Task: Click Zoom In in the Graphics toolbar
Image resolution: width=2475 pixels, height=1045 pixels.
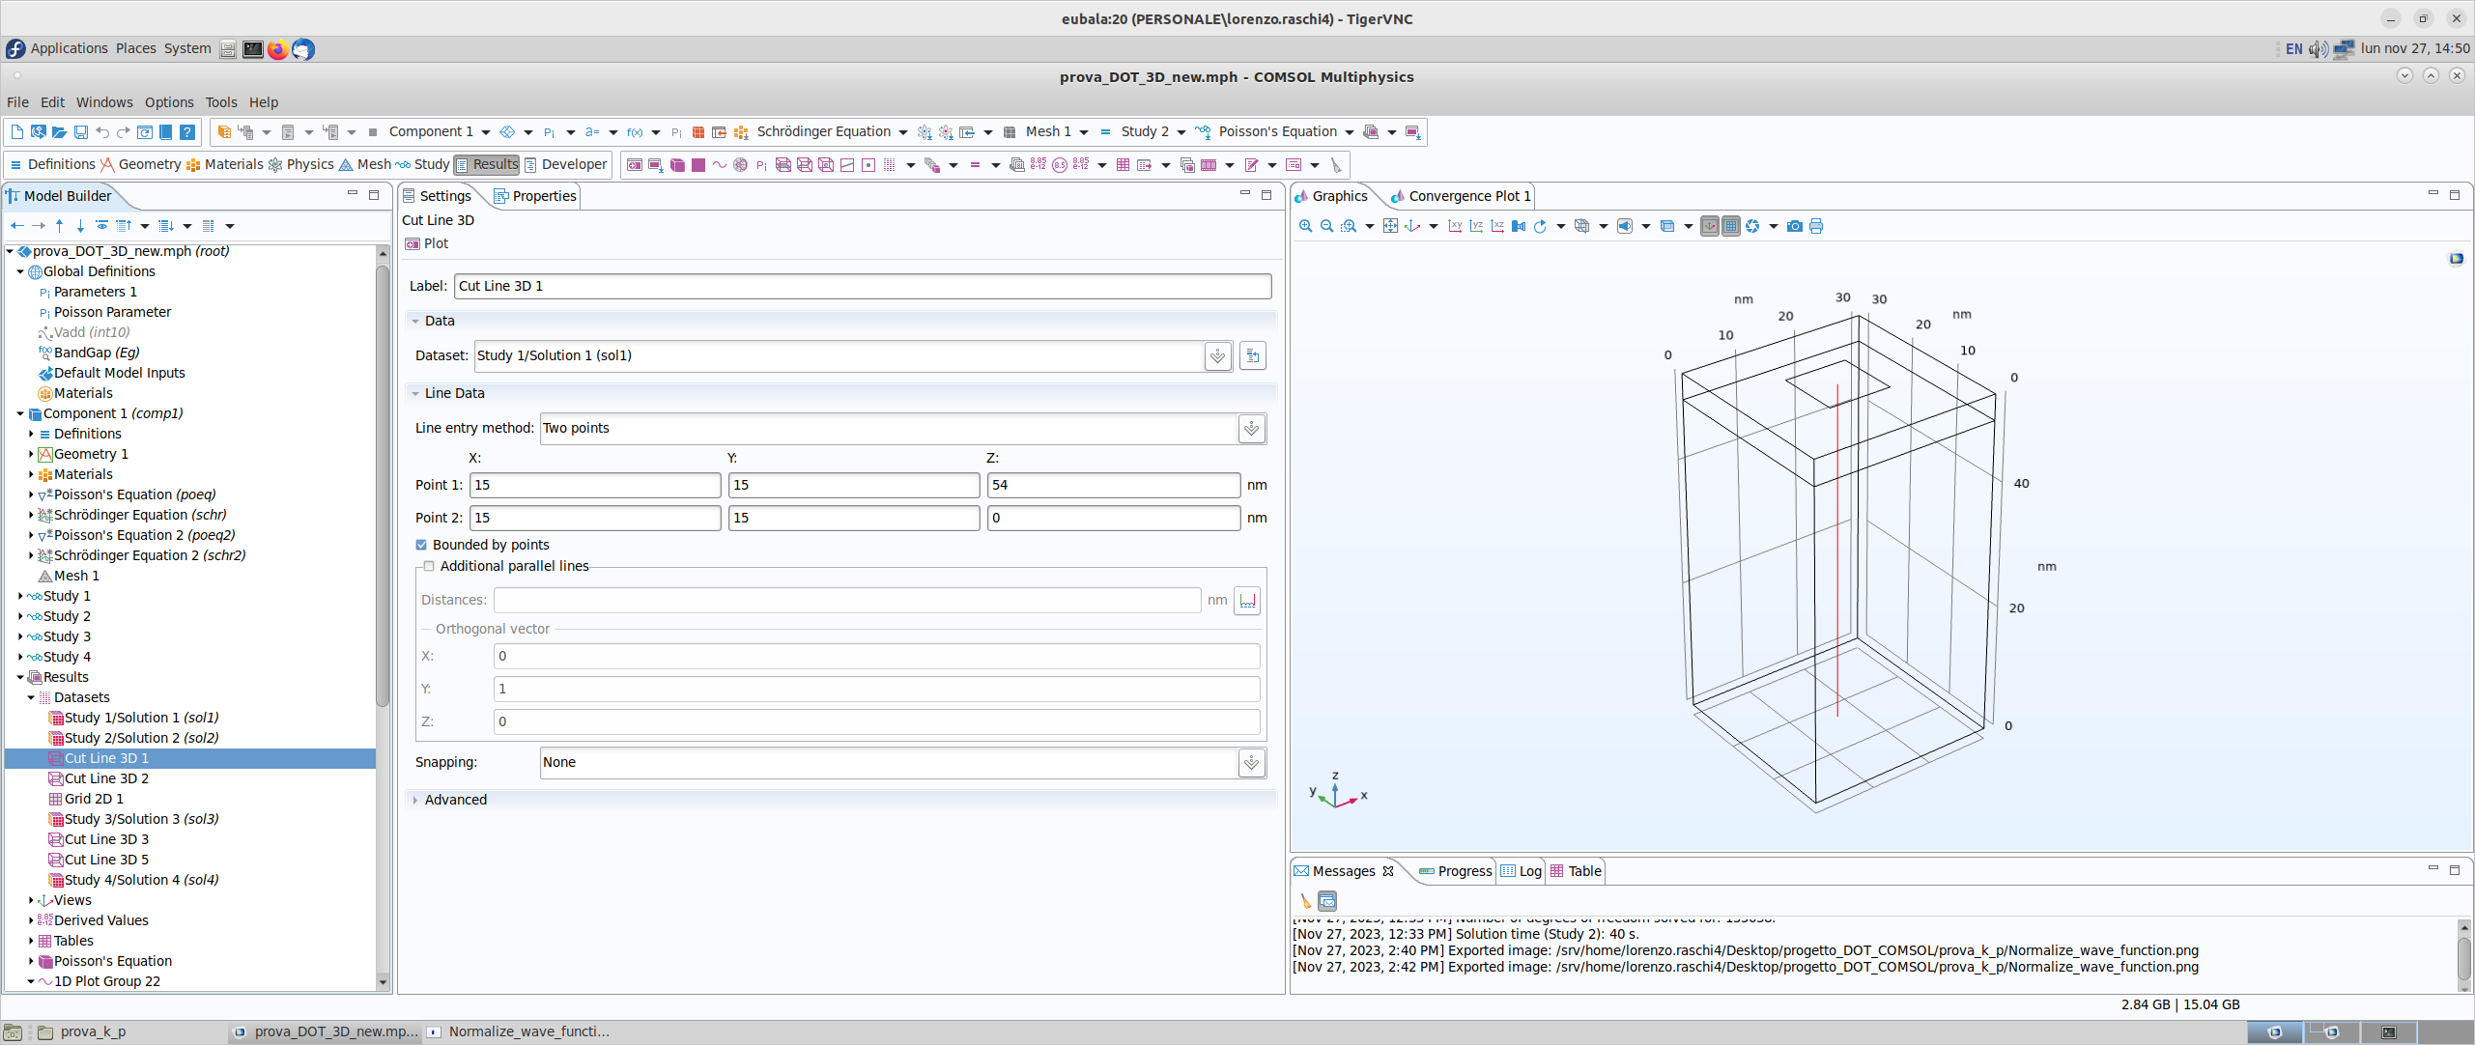Action: [x=1305, y=226]
